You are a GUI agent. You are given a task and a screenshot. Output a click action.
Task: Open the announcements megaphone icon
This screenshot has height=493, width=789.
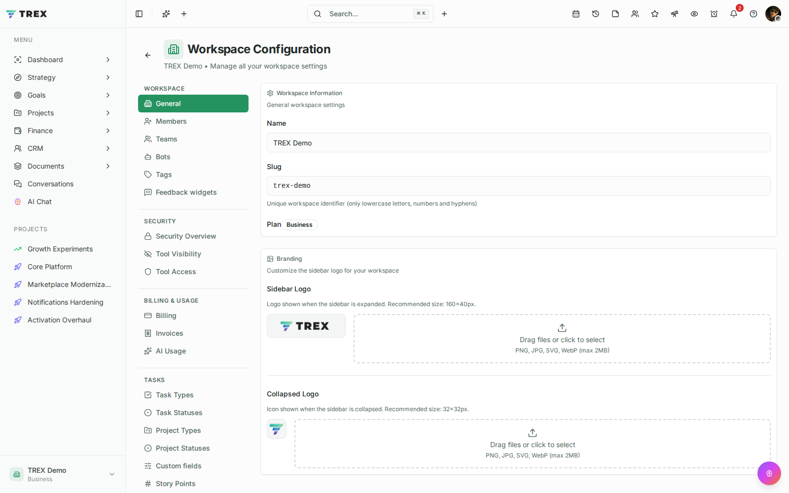675,14
